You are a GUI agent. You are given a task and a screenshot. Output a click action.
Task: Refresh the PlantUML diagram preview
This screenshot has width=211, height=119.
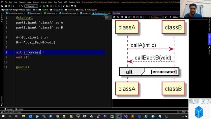114,17
